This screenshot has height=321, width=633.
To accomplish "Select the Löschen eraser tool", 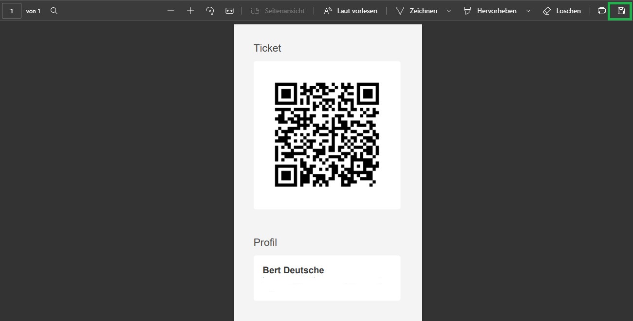I will (x=562, y=11).
